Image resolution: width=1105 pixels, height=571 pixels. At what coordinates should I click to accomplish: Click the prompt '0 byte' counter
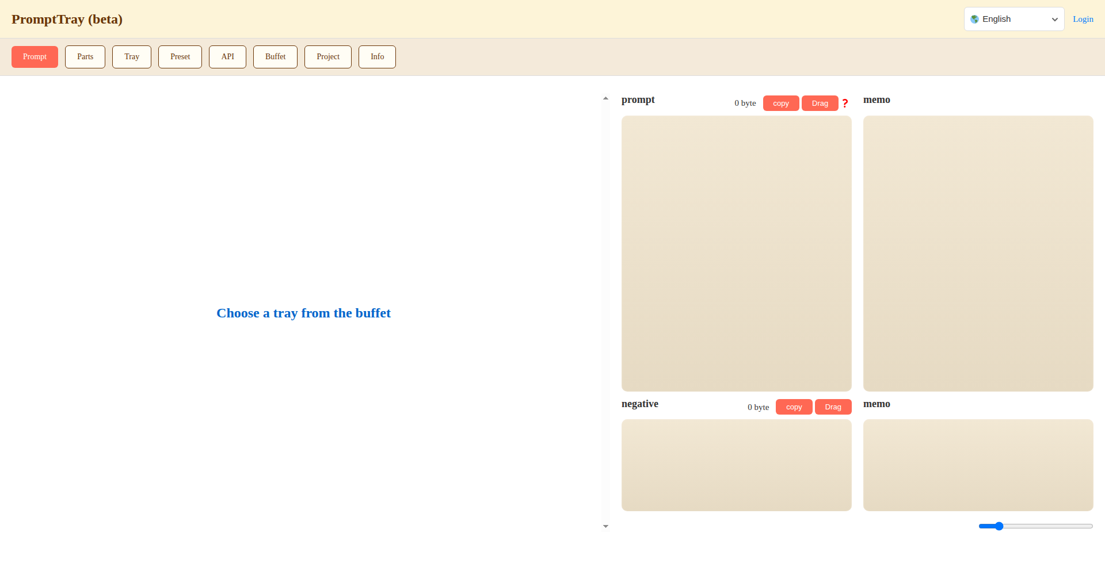[745, 104]
